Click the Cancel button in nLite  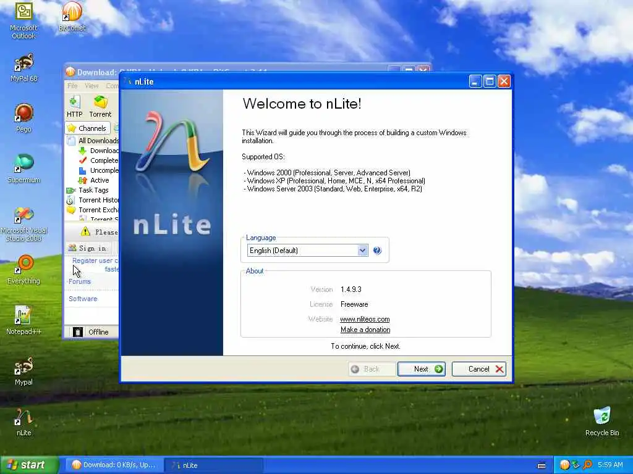pyautogui.click(x=479, y=369)
